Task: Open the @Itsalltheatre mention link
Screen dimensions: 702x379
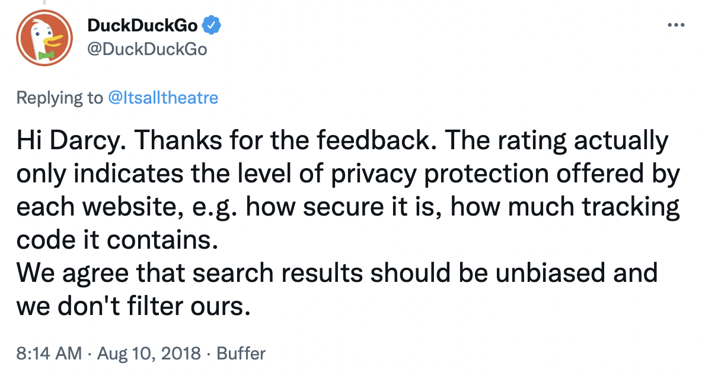Action: [x=164, y=98]
